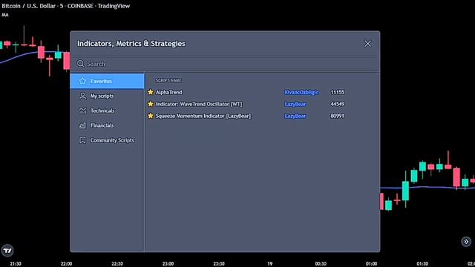This screenshot has width=475, height=267.
Task: Click the 11155 count for AlphaTrend
Action: (x=338, y=92)
